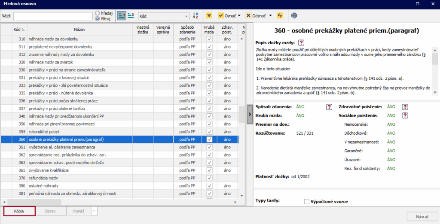Click the Kópia button

(x=19, y=211)
